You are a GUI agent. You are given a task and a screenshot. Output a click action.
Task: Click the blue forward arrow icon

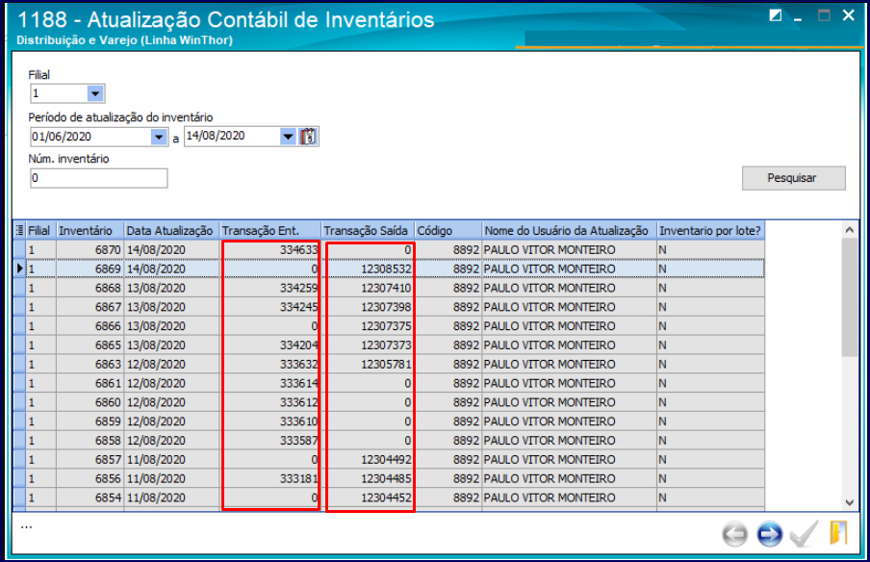769,534
